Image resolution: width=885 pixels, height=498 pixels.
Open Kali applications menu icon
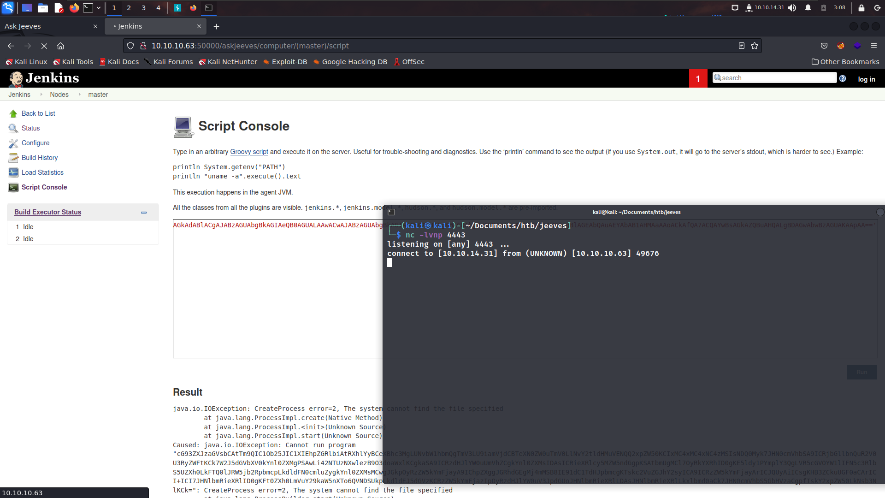coord(8,7)
